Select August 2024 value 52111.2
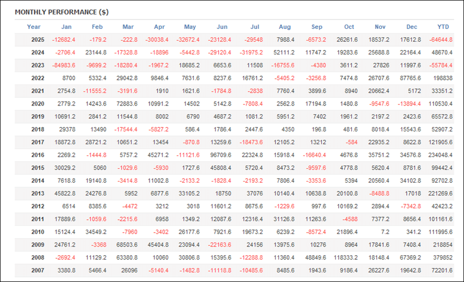 click(x=282, y=52)
